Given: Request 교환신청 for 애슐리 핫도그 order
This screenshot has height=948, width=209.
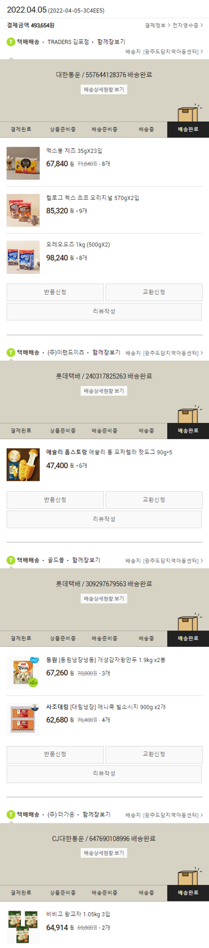Looking at the screenshot, I should coord(154,500).
